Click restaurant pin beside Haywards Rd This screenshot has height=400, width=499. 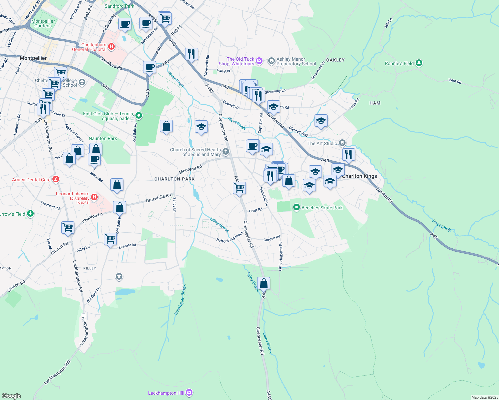191,54
